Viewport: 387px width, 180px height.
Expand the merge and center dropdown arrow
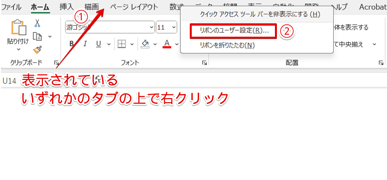374,45
